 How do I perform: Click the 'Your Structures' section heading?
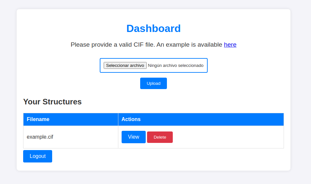[52, 102]
